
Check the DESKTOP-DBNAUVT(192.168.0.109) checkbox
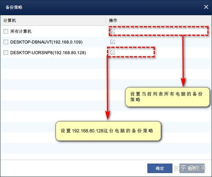click(6, 42)
